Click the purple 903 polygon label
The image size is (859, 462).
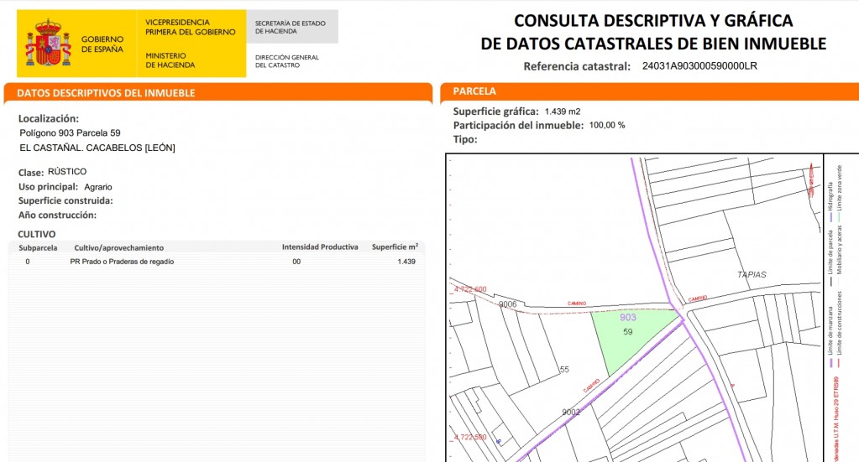[627, 318]
